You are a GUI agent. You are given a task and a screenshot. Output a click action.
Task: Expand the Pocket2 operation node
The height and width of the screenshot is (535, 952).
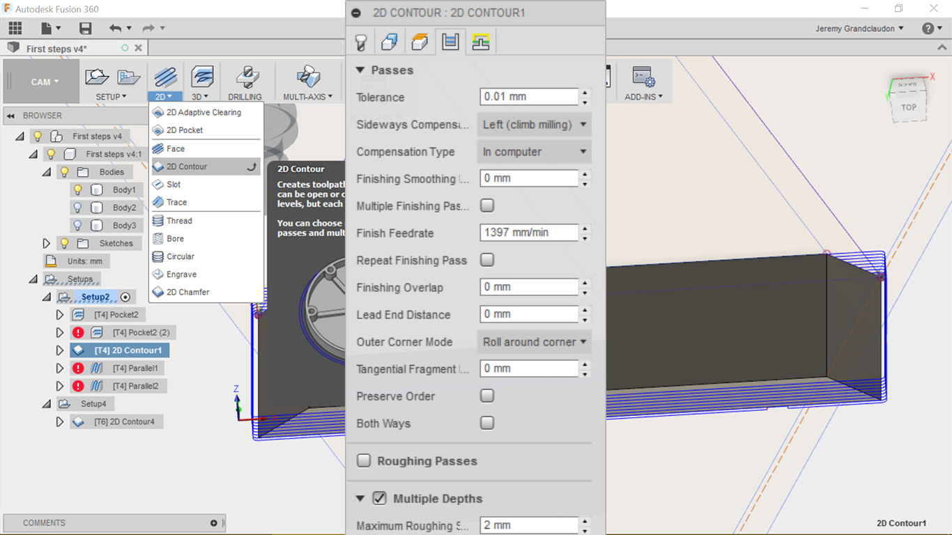coord(60,315)
